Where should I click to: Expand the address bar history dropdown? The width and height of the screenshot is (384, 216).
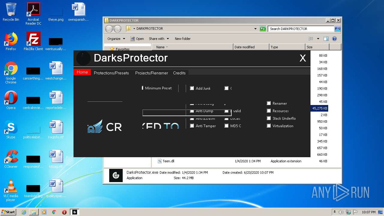coord(255,29)
